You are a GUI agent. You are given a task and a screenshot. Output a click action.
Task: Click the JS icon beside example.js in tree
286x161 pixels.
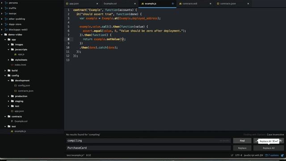coord(12,131)
